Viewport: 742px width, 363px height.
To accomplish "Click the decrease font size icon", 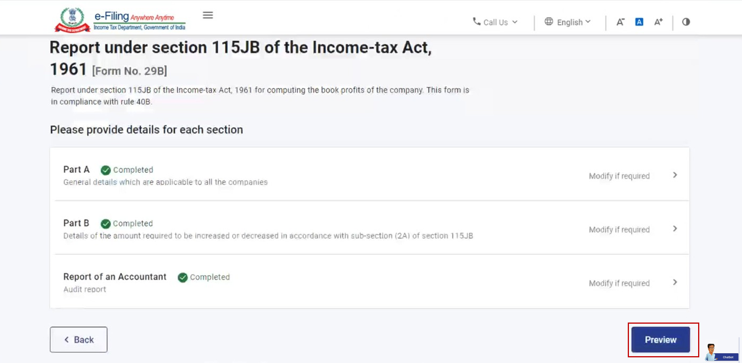I will (x=620, y=22).
